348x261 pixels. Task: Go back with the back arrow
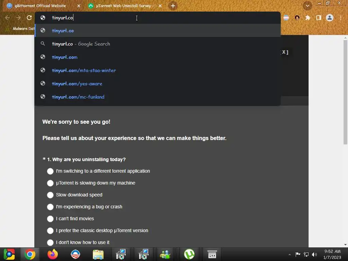[7, 18]
